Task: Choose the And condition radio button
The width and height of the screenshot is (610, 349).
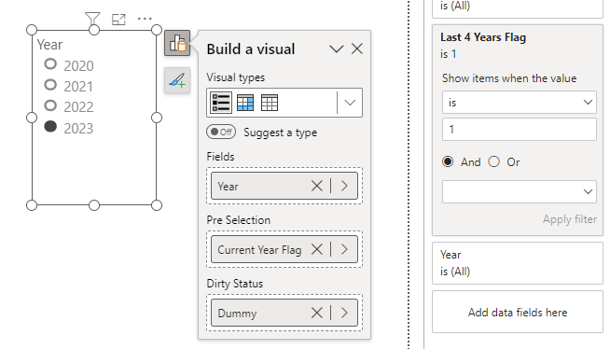Action: point(448,161)
